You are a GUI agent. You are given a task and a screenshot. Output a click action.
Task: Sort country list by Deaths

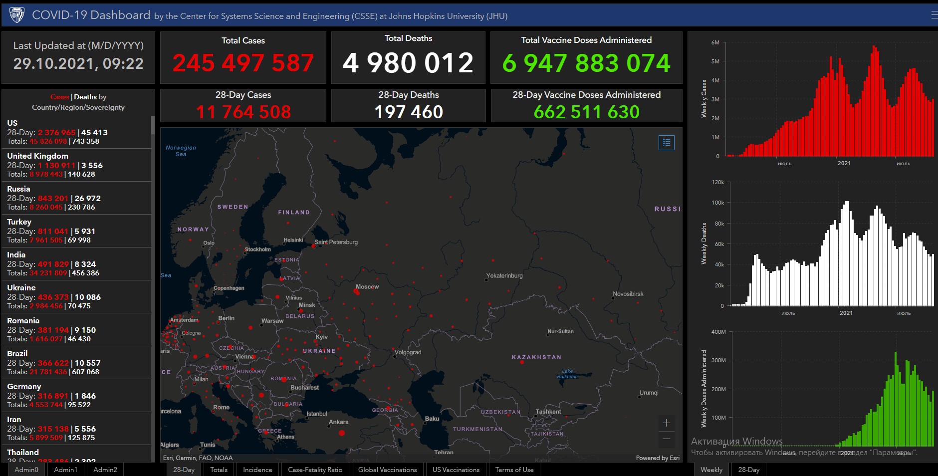click(85, 97)
